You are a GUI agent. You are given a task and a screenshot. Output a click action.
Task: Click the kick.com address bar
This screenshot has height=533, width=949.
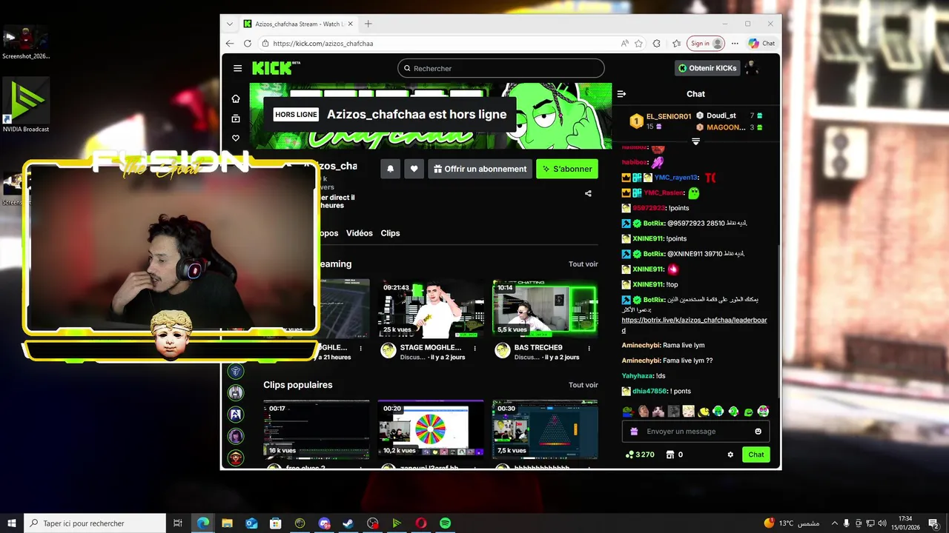437,44
